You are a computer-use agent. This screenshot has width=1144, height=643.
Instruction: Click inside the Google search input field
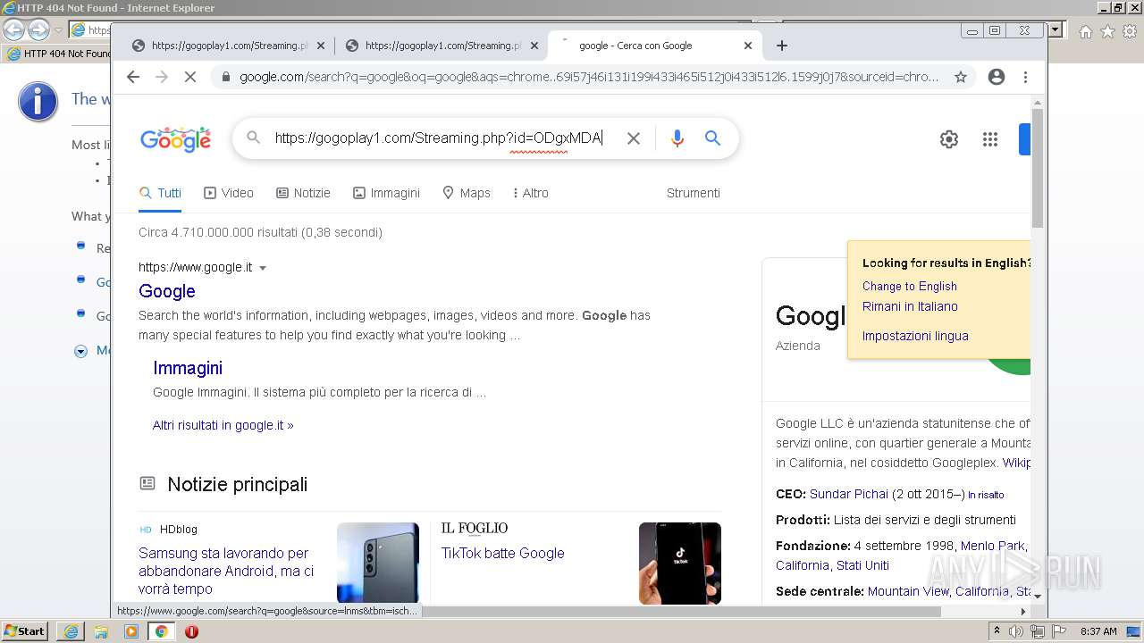(438, 138)
